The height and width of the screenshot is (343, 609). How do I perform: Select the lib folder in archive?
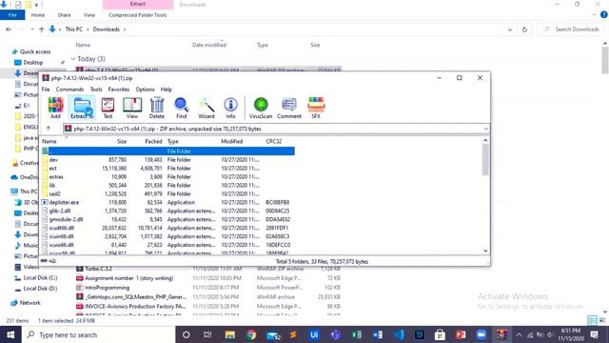pyautogui.click(x=167, y=186)
